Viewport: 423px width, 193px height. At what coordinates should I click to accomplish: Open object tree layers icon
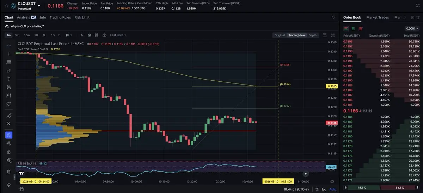(x=9, y=185)
